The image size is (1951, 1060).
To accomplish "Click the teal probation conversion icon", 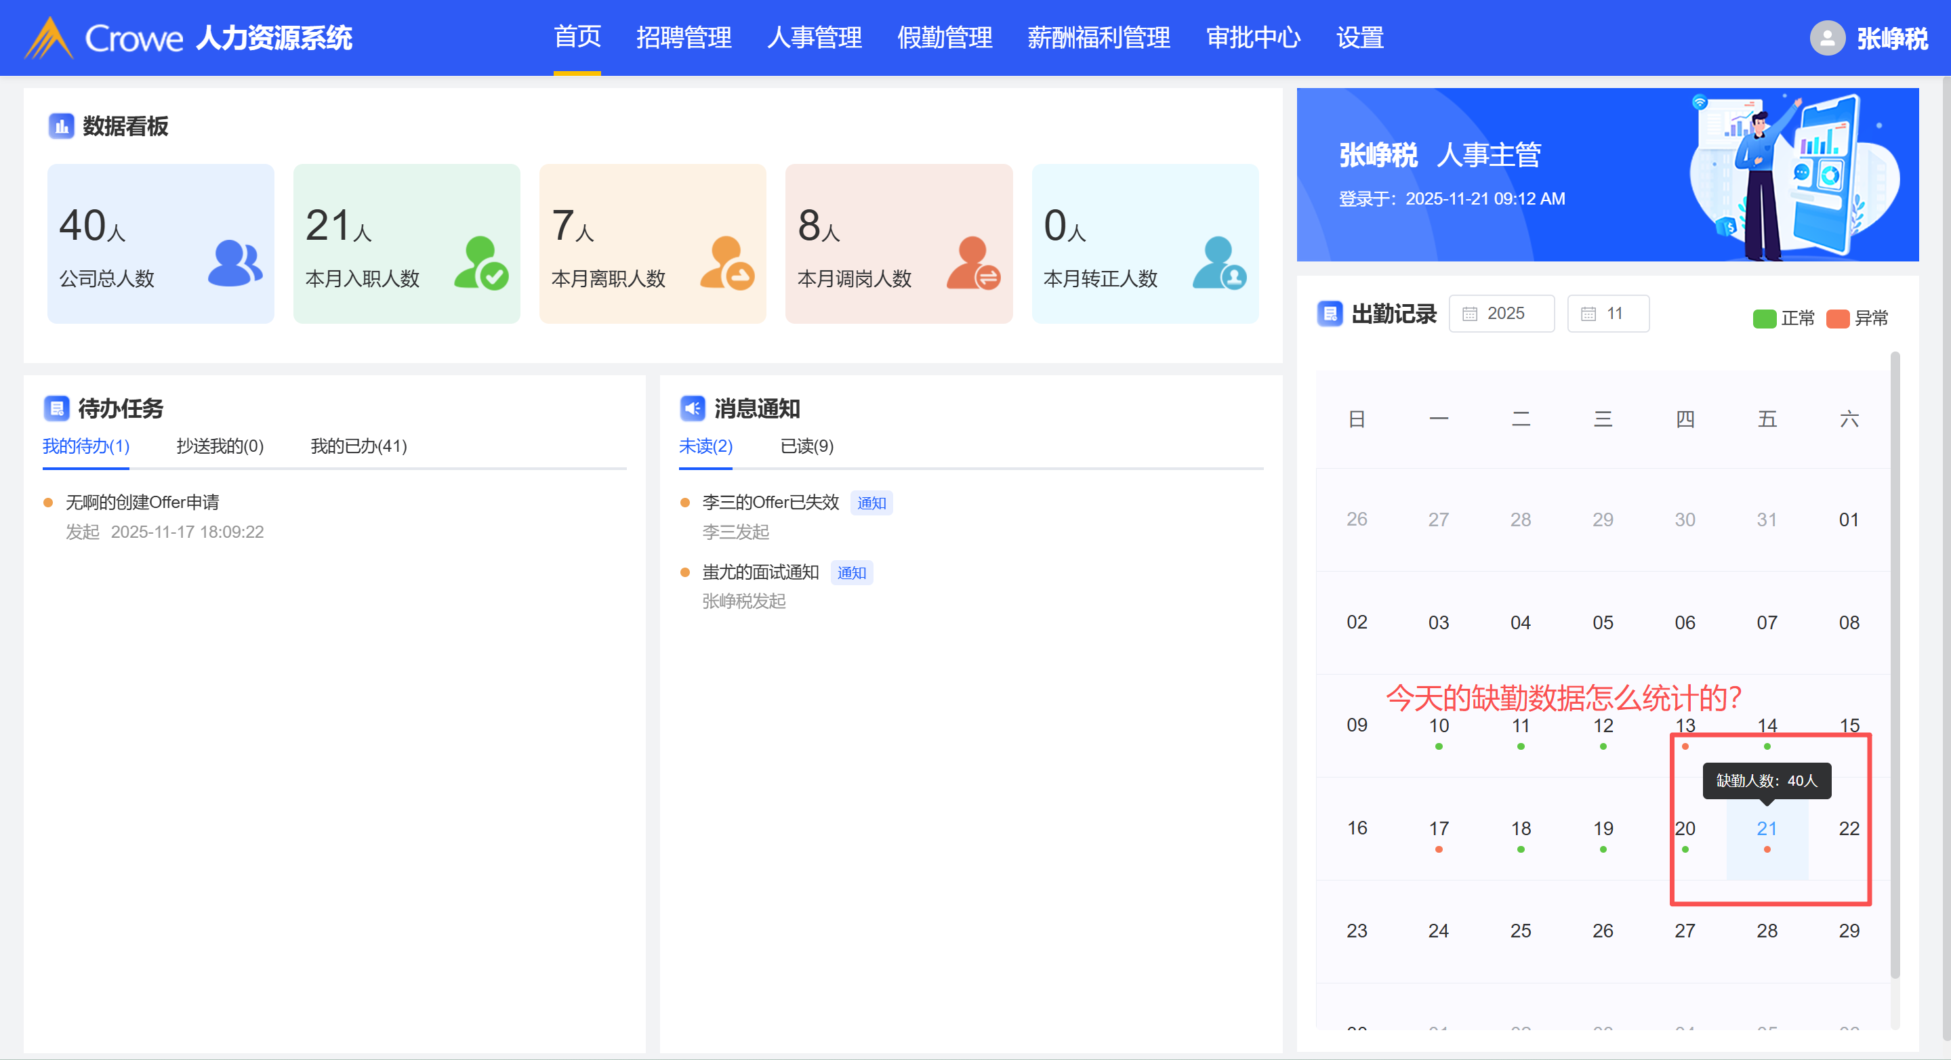I will tap(1218, 263).
